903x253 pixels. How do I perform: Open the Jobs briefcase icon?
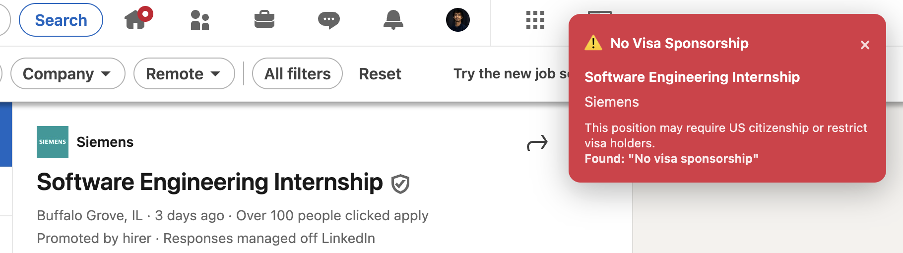(x=264, y=20)
